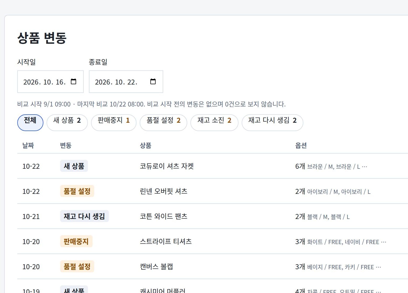The image size is (408, 293).
Task: Select the 품절 설정 badge for 캔버스 볼캡
Action: [x=77, y=266]
